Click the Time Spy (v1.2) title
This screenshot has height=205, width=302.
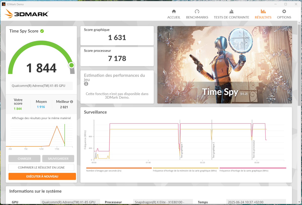point(225,92)
